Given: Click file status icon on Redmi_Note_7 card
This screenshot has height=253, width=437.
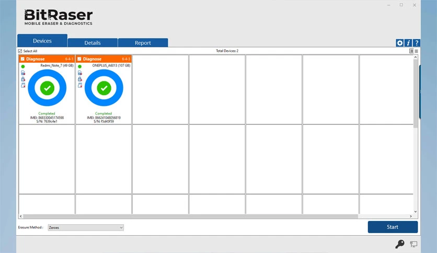Looking at the screenshot, I should tap(23, 73).
